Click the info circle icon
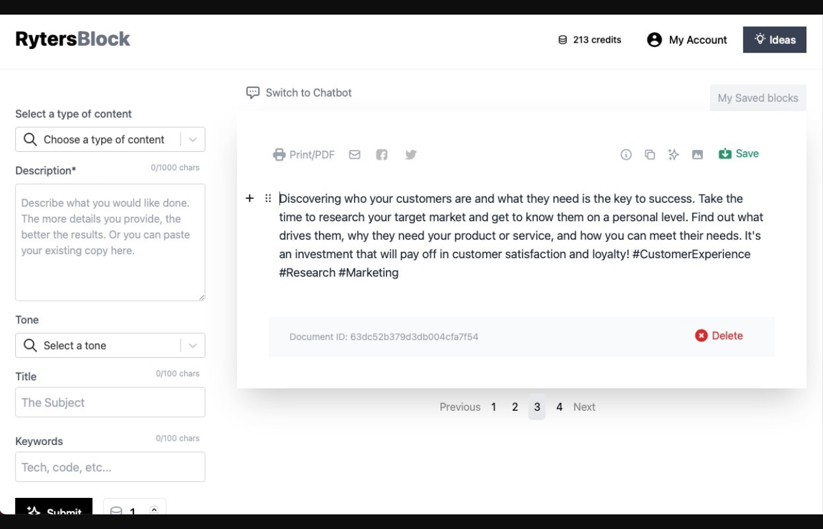The width and height of the screenshot is (823, 529). point(626,155)
